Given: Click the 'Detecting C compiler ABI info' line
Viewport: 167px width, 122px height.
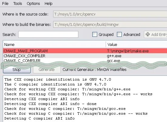Looking at the screenshot, I should pos(39,118).
